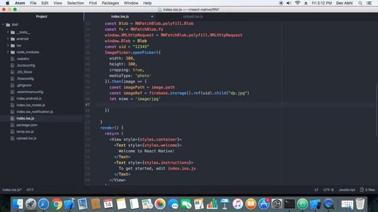Screen dimensions: 378x212
Task: Open Numbers chart icon in dock
Action: (x=212, y=204)
